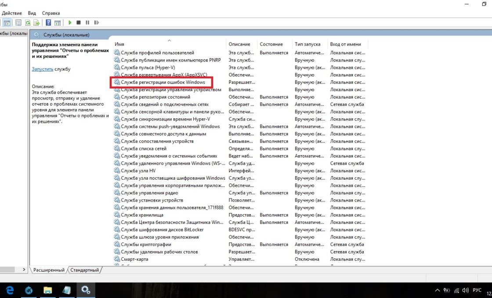Click BDESVC description cell of BitLocker service
This screenshot has width=492, height=298.
[242, 230]
